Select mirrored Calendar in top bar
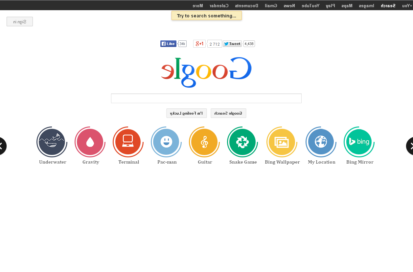The image size is (413, 272). 219,6
